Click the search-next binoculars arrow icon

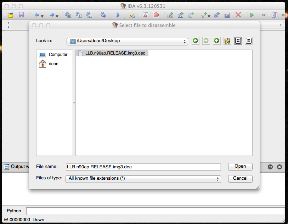(103, 15)
